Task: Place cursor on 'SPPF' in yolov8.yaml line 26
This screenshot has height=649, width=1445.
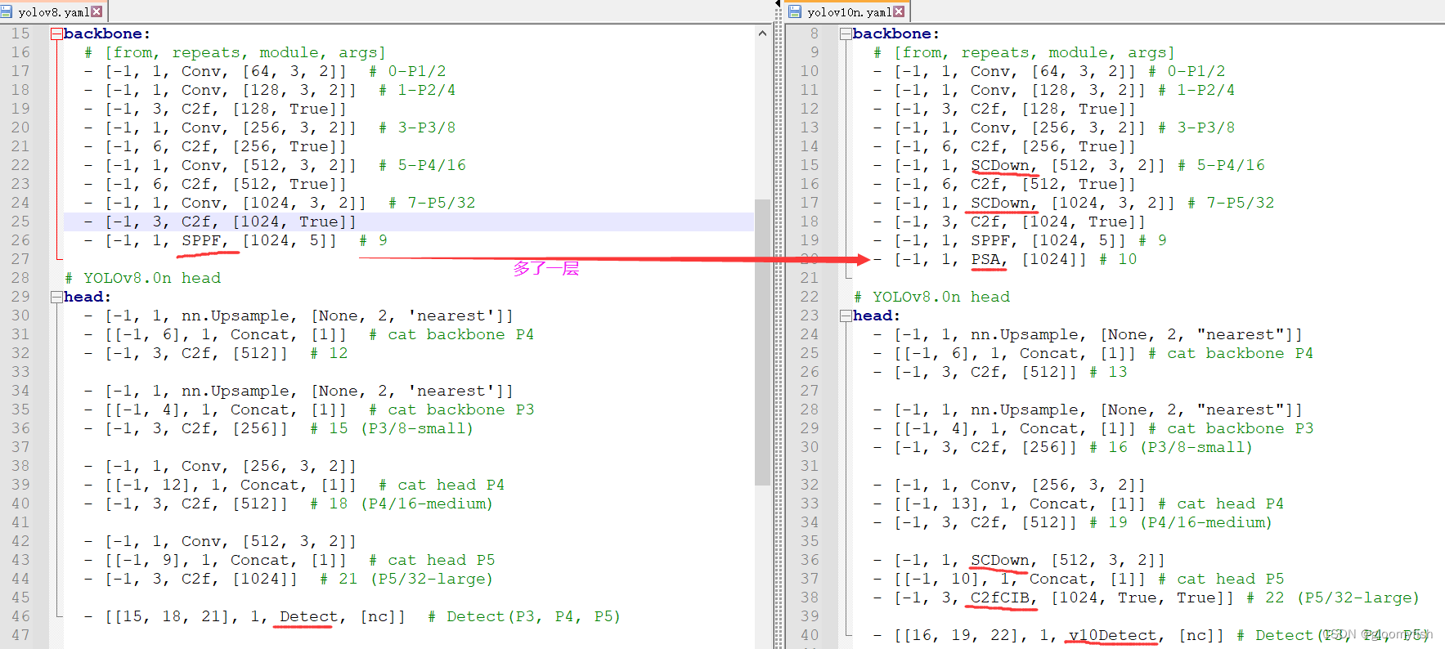Action: point(200,240)
